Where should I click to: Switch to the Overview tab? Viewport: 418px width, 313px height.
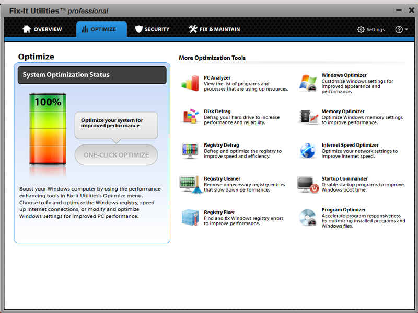pyautogui.click(x=42, y=29)
